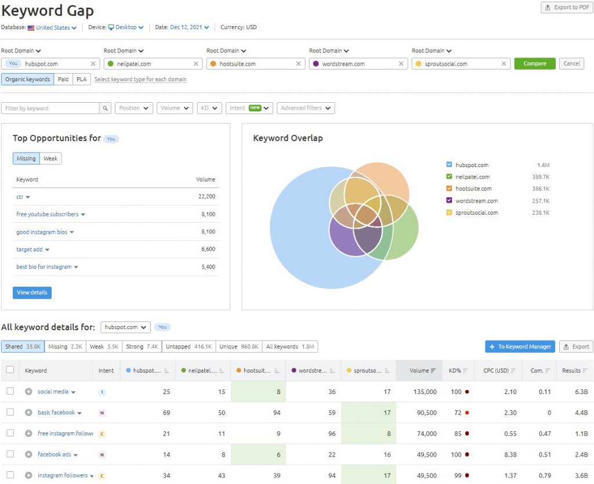Add free instagram followers keyword plus icon
The height and width of the screenshot is (484, 594).
point(28,433)
